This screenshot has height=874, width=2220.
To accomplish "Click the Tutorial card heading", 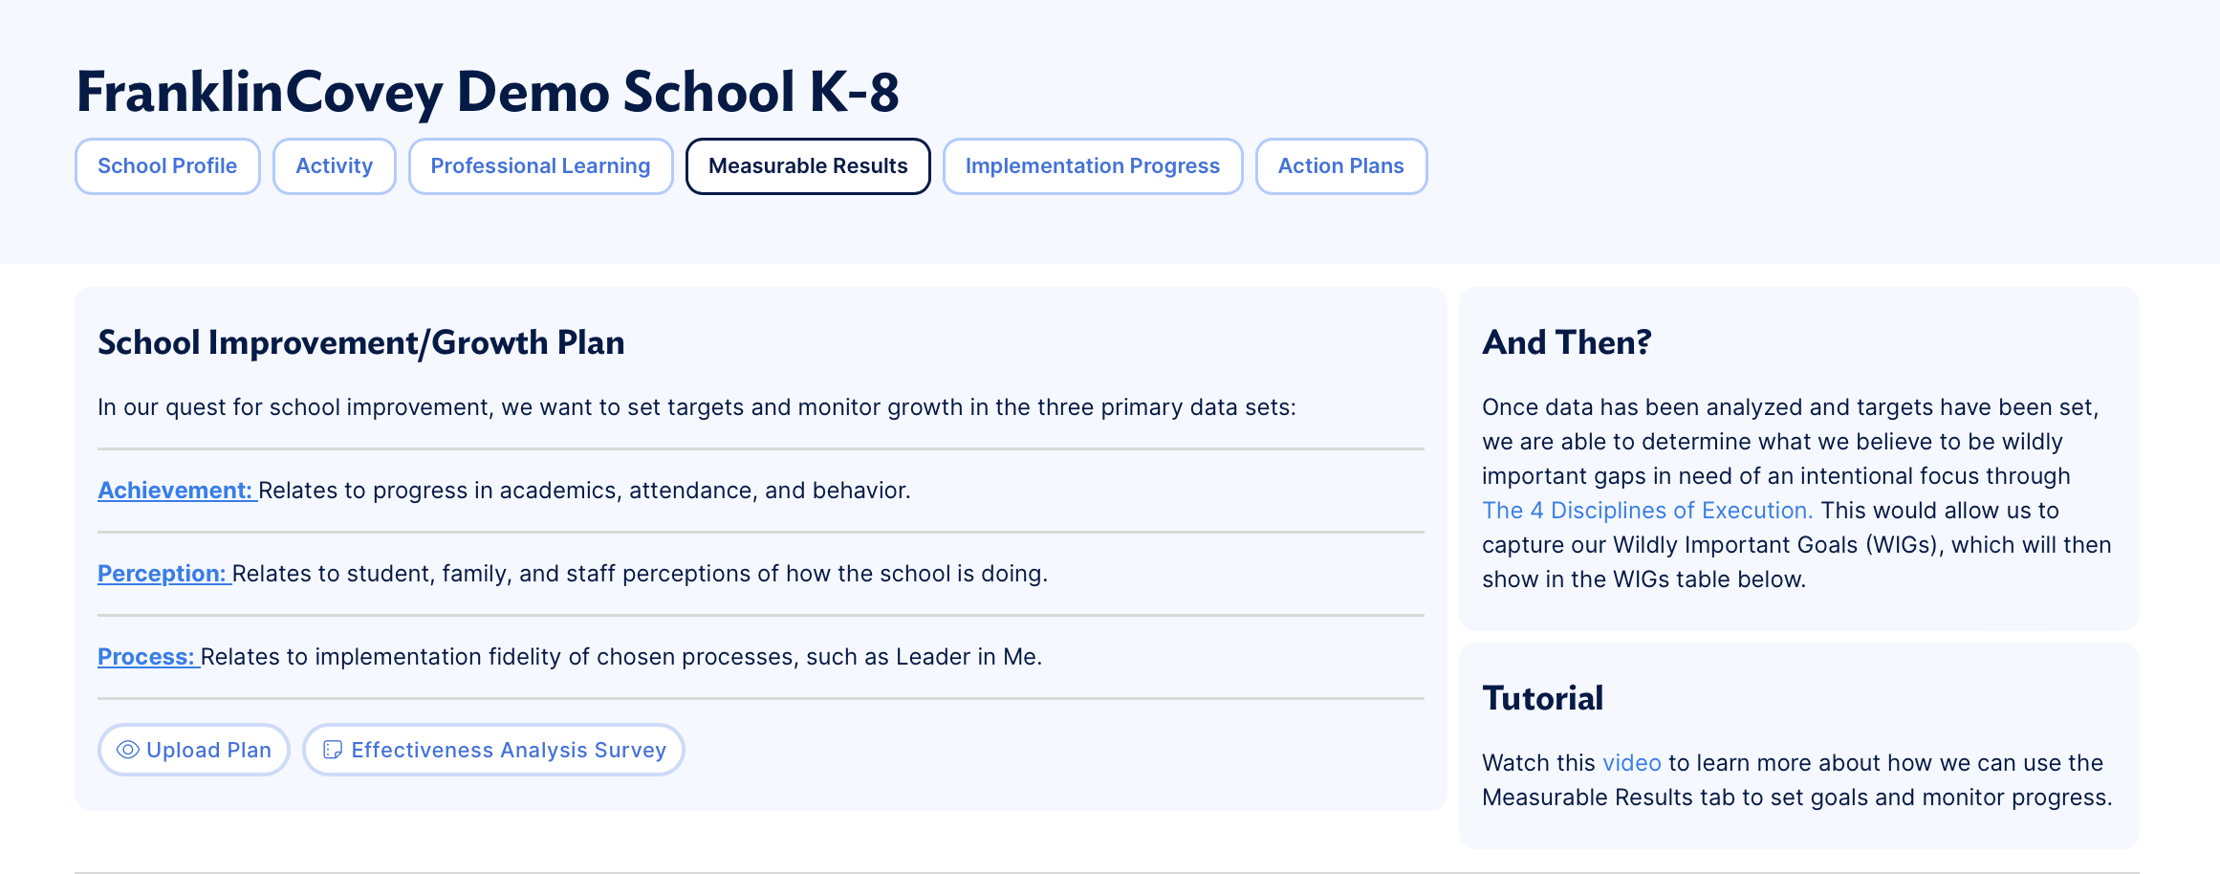I will pos(1542,698).
